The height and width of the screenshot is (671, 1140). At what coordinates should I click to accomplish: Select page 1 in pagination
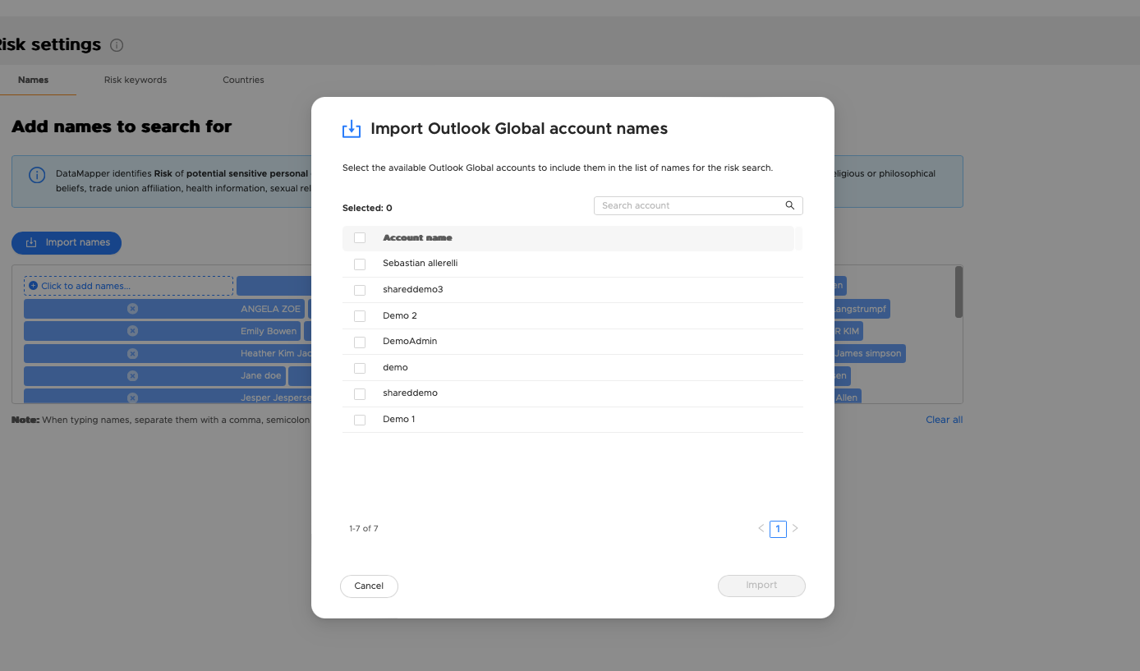pyautogui.click(x=778, y=529)
